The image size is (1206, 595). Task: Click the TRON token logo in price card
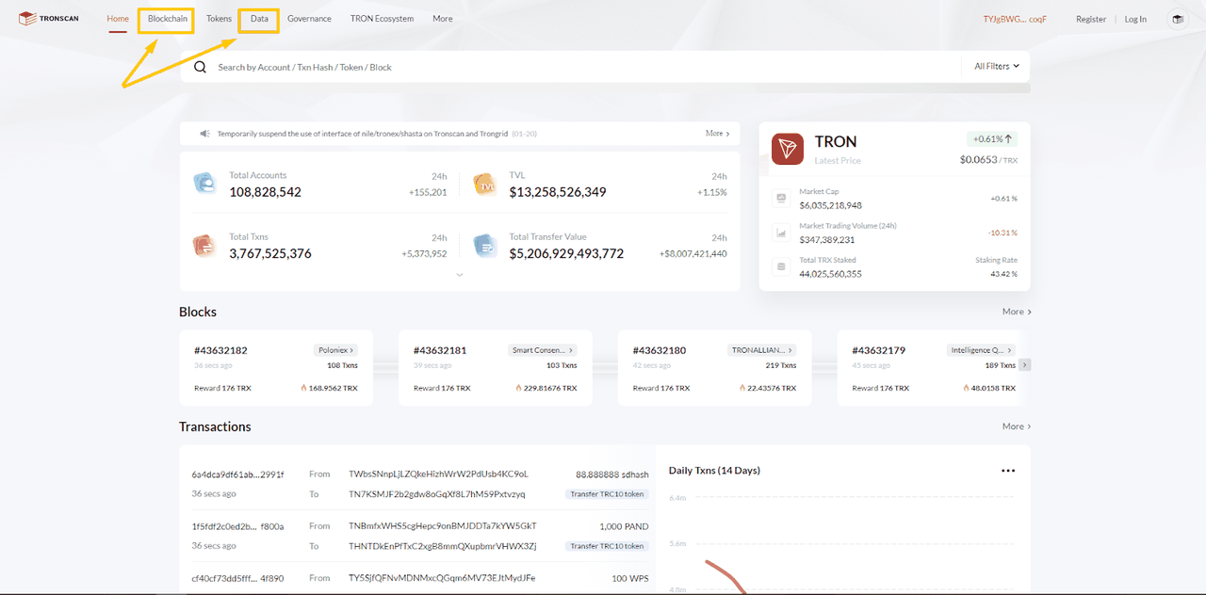tap(787, 149)
